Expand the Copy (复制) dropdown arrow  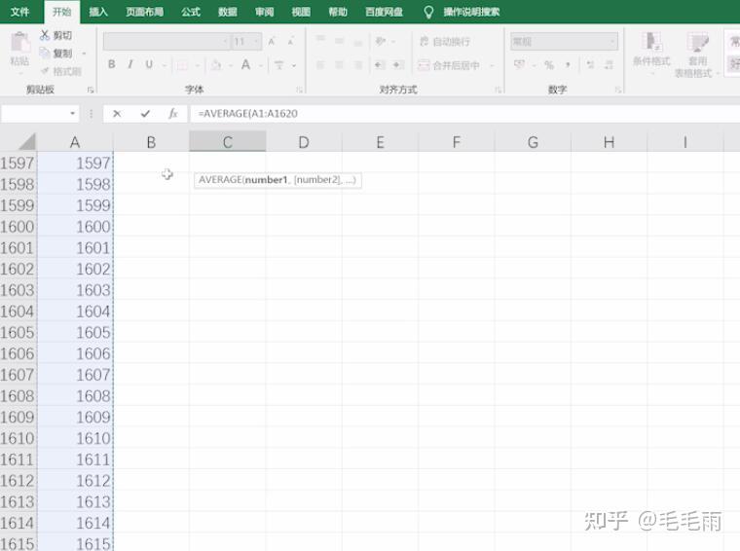click(x=84, y=54)
